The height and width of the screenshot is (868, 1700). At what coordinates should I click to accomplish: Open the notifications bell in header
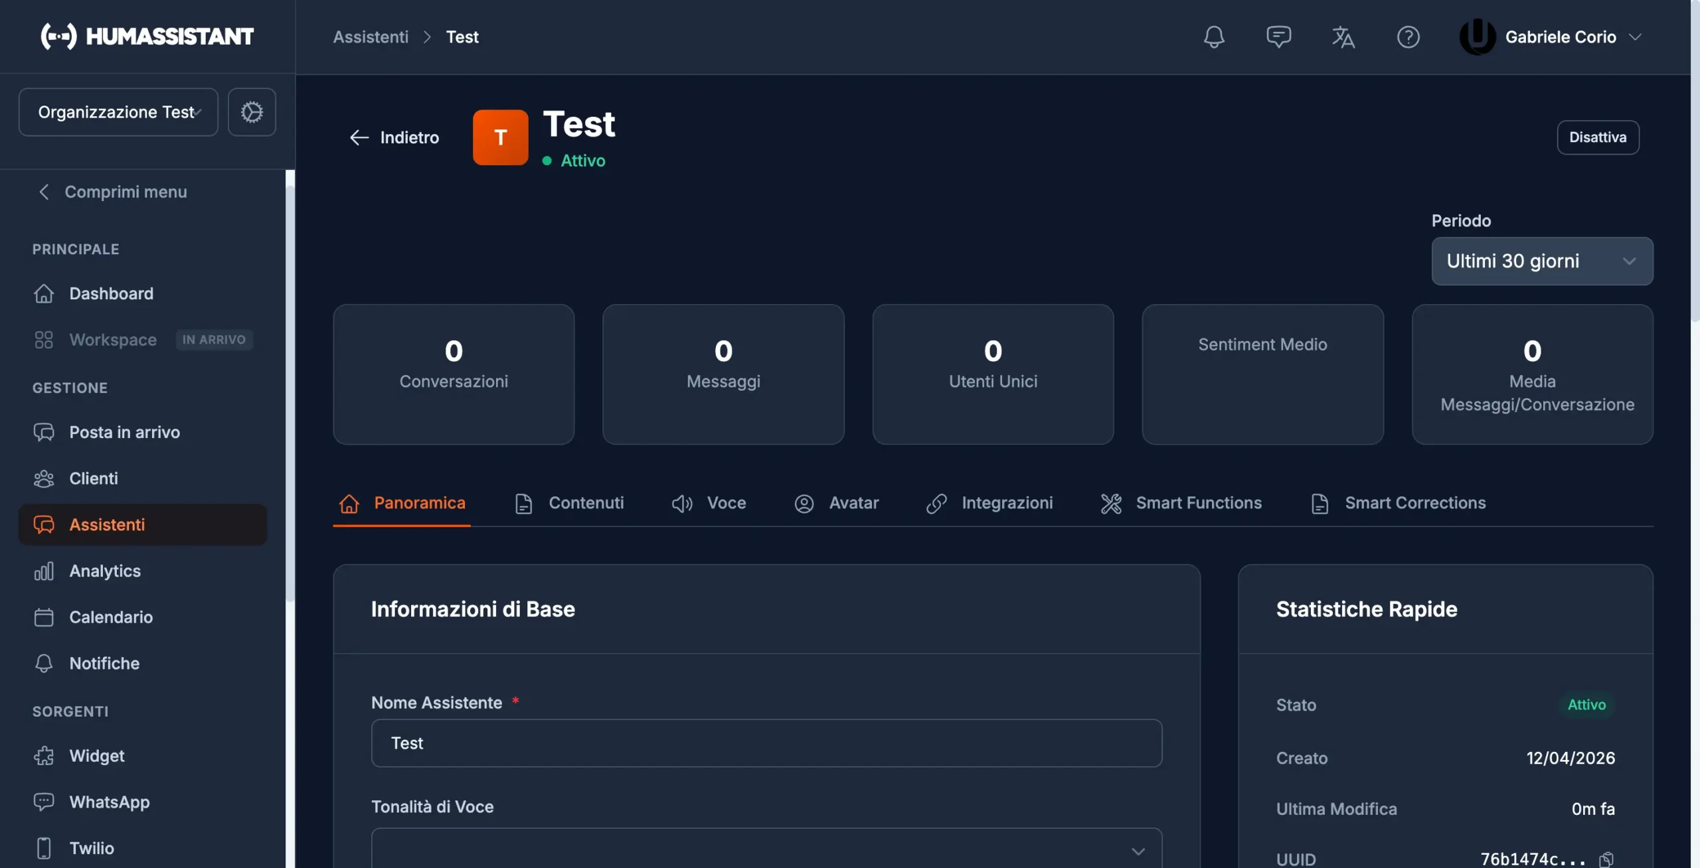click(x=1213, y=36)
